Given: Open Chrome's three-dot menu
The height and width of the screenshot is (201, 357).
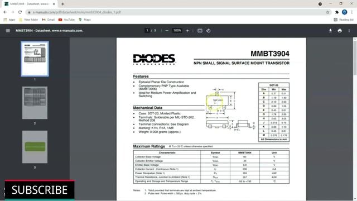Looking at the screenshot, I should tap(352, 12).
